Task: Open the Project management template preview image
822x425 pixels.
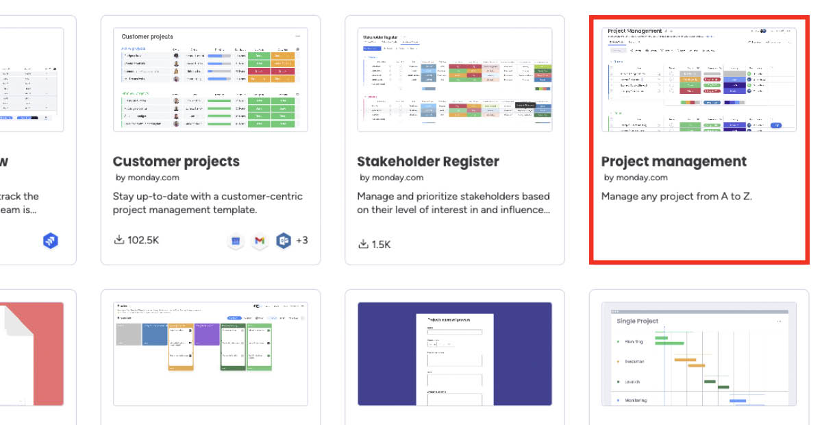Action: (x=699, y=80)
